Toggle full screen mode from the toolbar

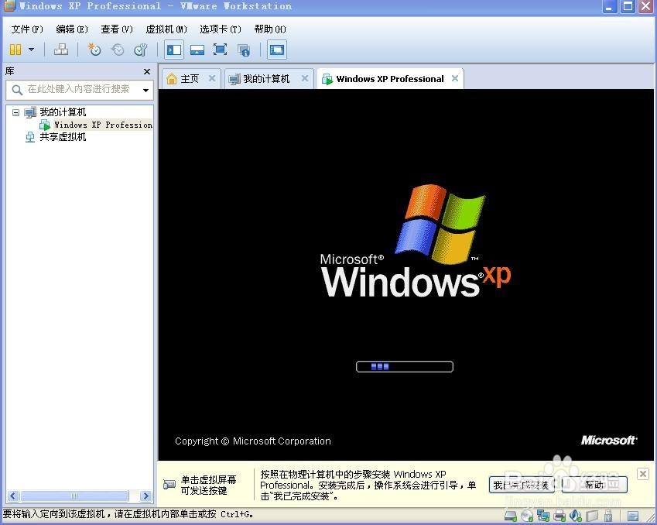pyautogui.click(x=221, y=49)
